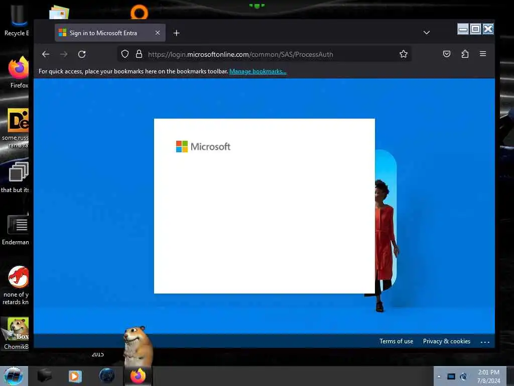Open the Privacy & cookies link
The image size is (514, 386).
446,341
